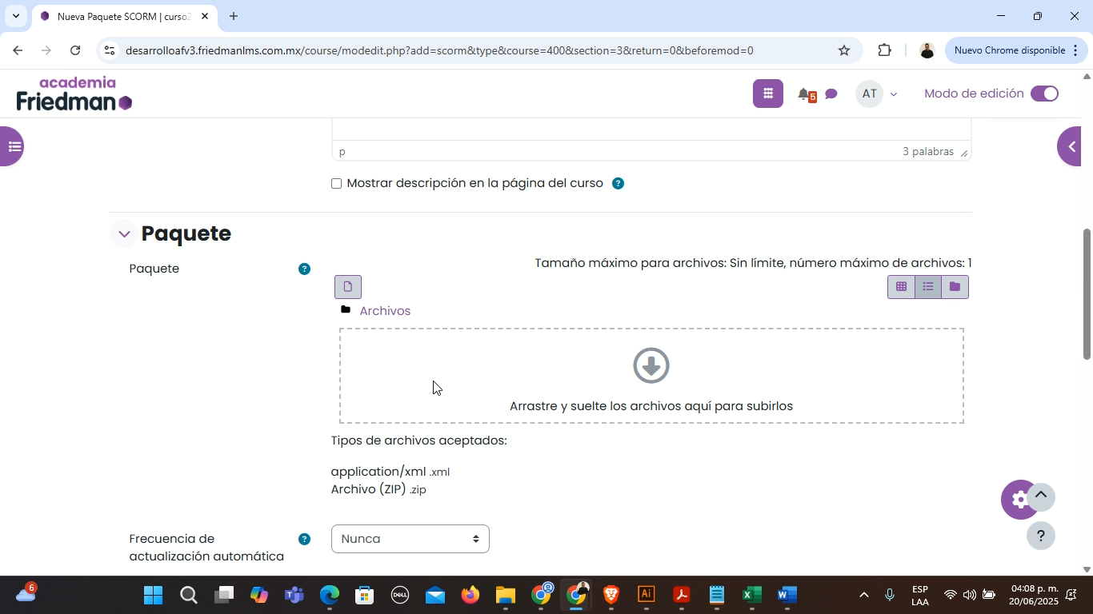Screen dimensions: 1093x614
Task: Click the 'p' element path in editor
Action: tap(342, 151)
